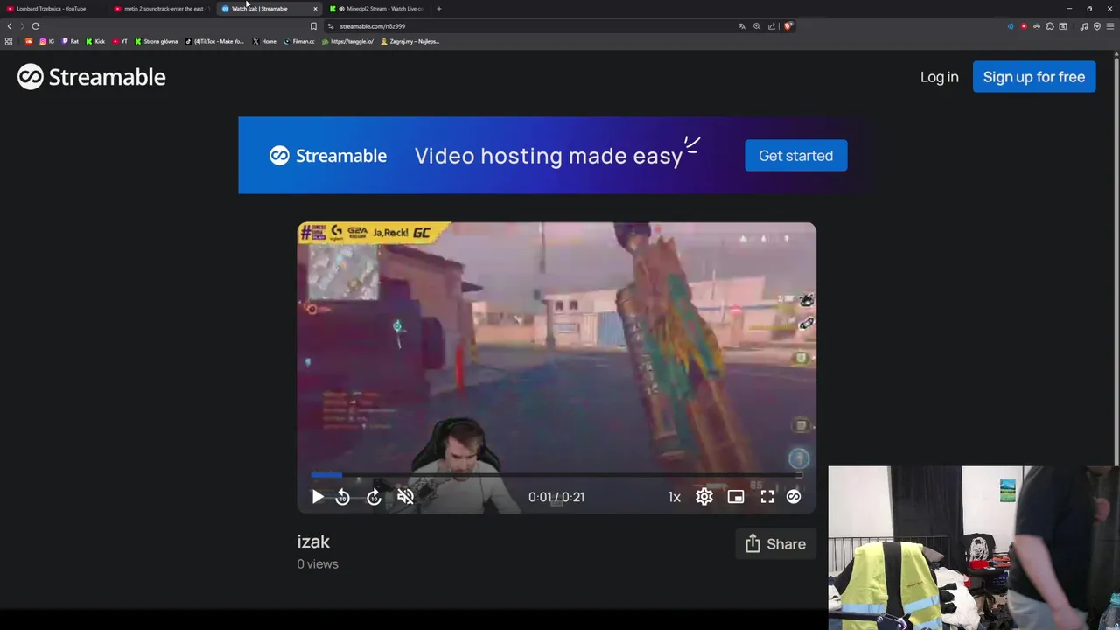Viewport: 1120px width, 630px height.
Task: Skip the video forward 10 seconds
Action: pyautogui.click(x=374, y=497)
